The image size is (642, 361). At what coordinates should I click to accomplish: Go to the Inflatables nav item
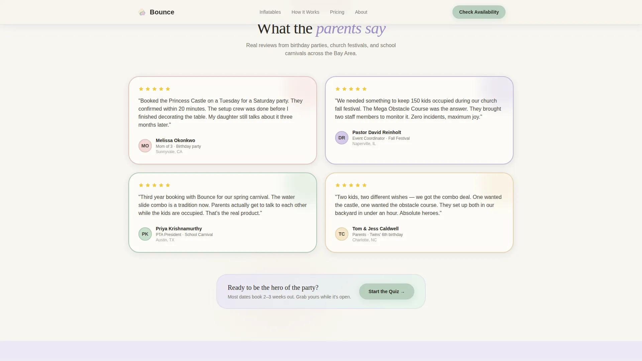coord(270,12)
